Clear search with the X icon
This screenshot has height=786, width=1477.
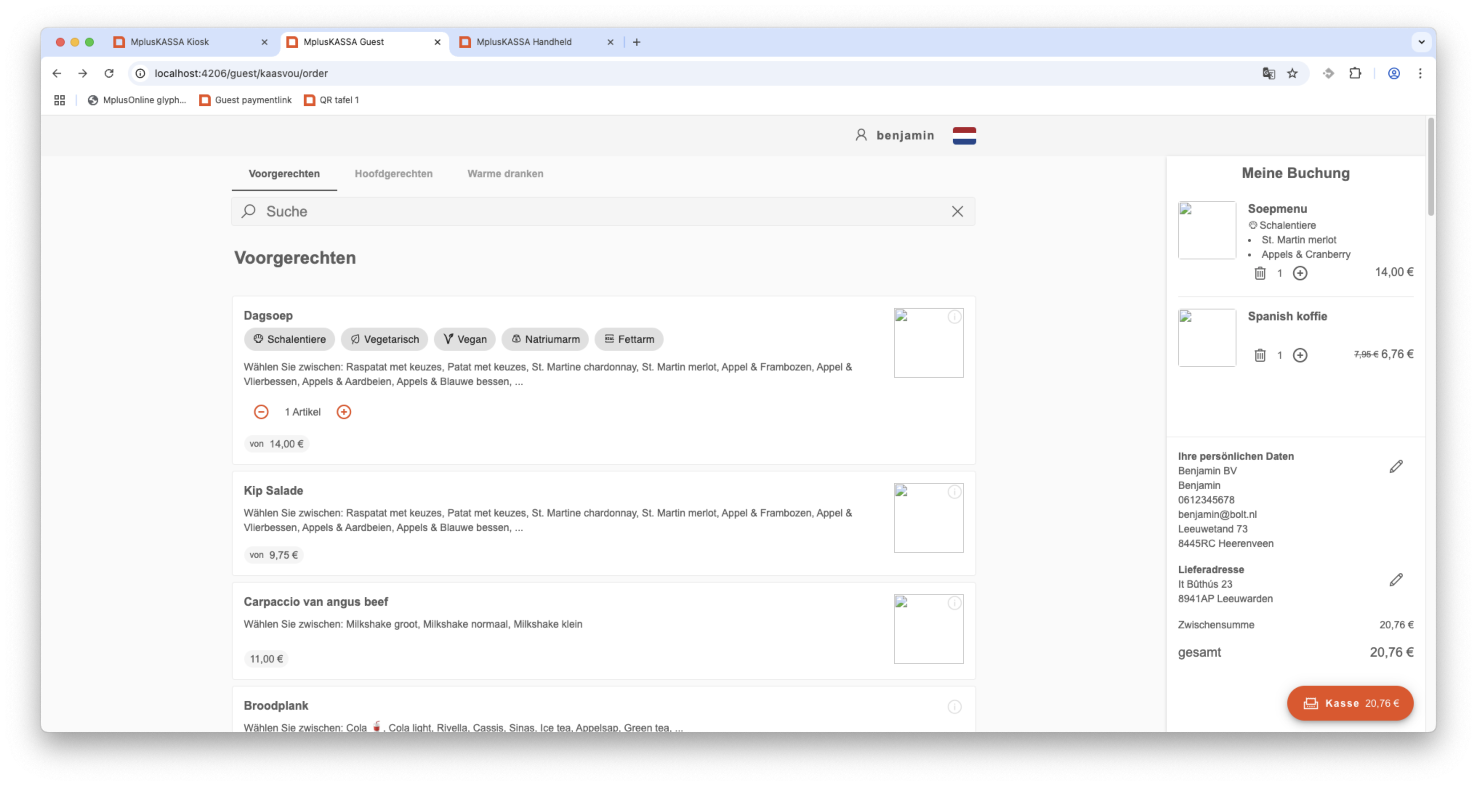pos(957,211)
